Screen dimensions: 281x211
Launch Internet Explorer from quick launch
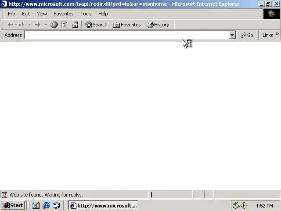[x=46, y=205]
